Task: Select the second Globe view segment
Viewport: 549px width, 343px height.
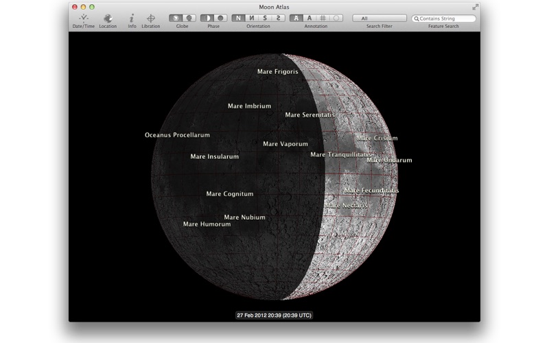Action: coord(189,18)
